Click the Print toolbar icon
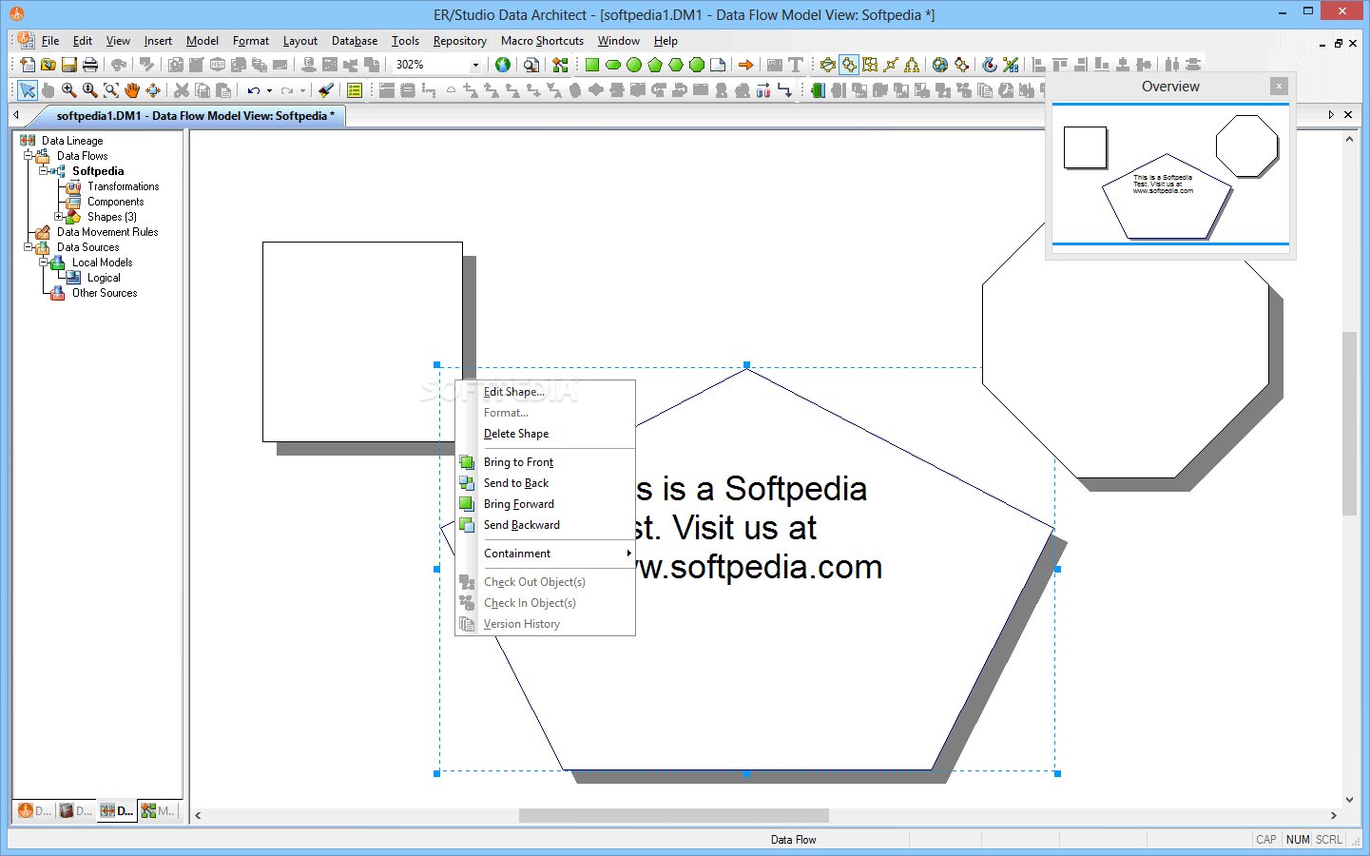The height and width of the screenshot is (856, 1370). (90, 65)
